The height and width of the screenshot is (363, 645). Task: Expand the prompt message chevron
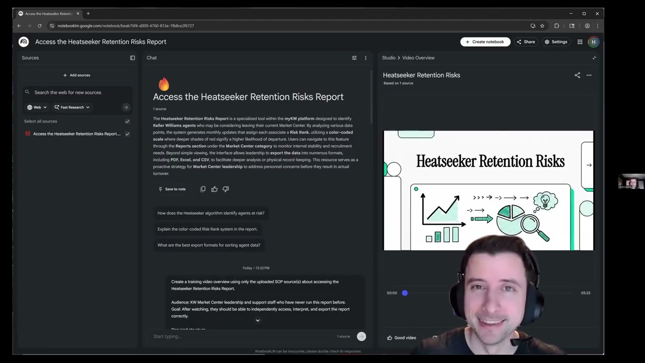click(x=257, y=321)
